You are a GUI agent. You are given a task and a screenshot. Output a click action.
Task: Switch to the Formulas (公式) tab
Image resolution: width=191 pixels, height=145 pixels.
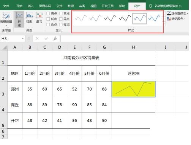point(59,6)
